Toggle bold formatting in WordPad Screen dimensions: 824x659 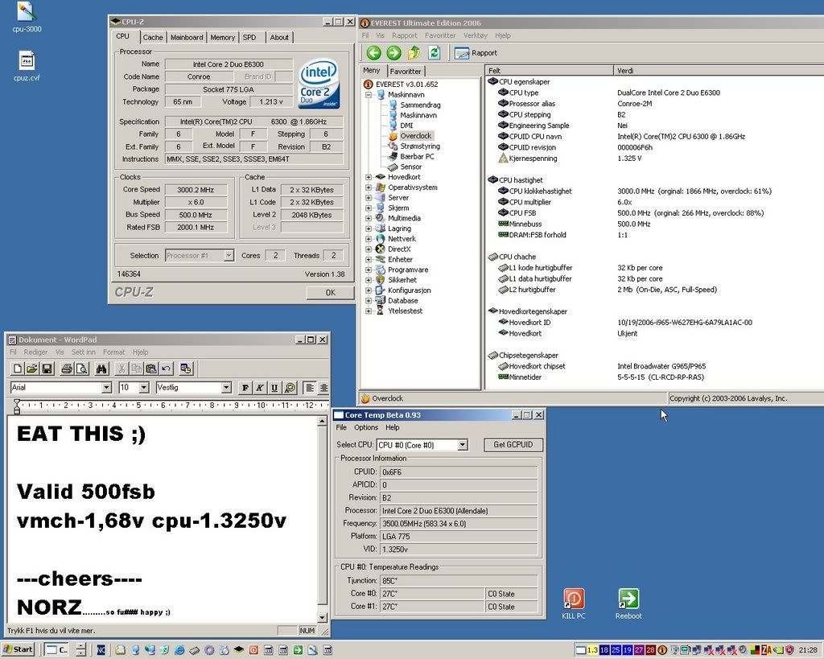pyautogui.click(x=245, y=388)
